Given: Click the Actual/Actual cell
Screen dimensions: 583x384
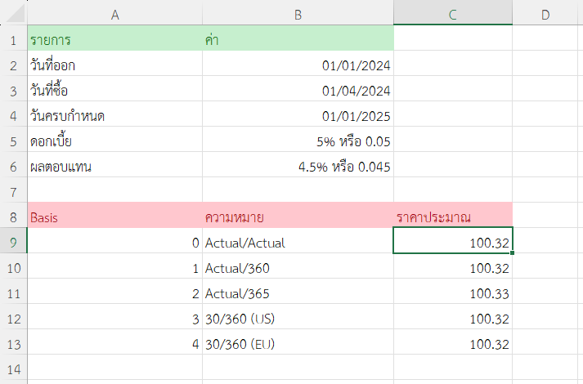Looking at the screenshot, I should point(298,241).
